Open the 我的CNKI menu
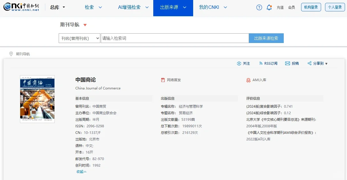Image resolution: width=347 pixels, height=180 pixels. point(209,7)
